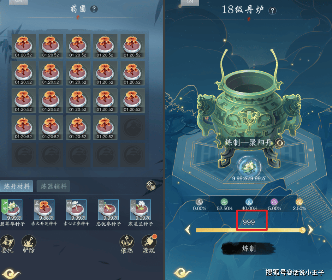Viewport: 332px width, 280px height.
Task: Increase quantity with right arrow
Action: pos(310,230)
